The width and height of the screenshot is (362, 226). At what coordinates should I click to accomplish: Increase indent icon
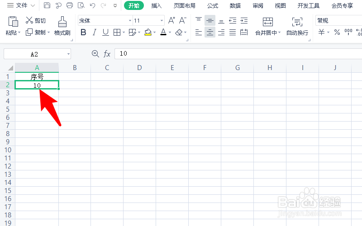pos(244,20)
